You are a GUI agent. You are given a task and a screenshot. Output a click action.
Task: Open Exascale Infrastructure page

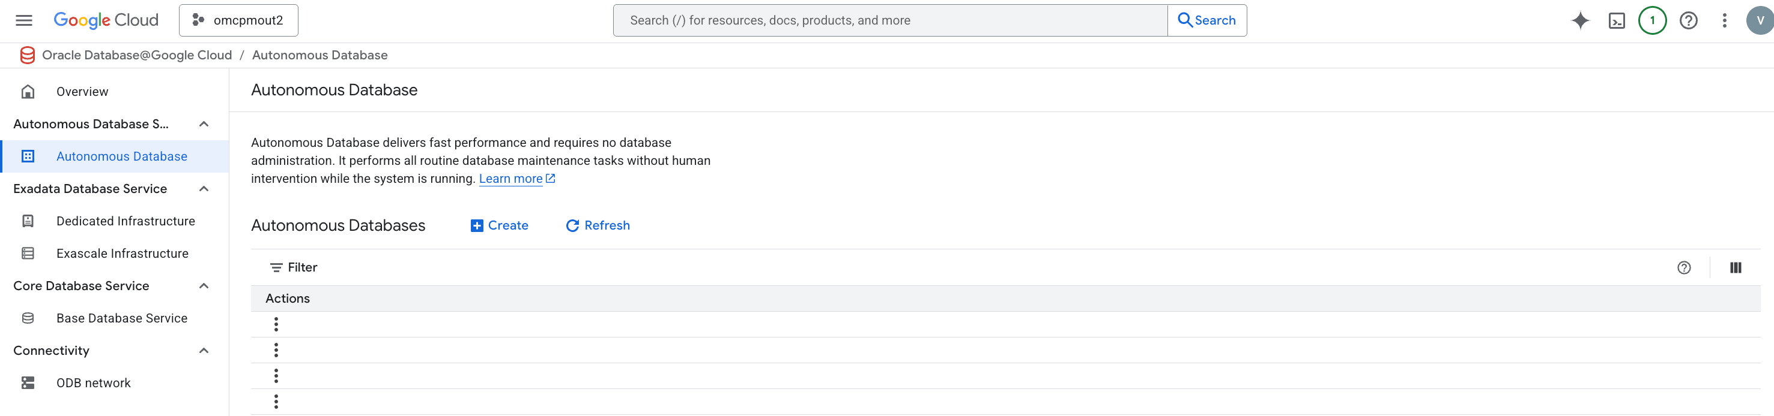pos(114,253)
